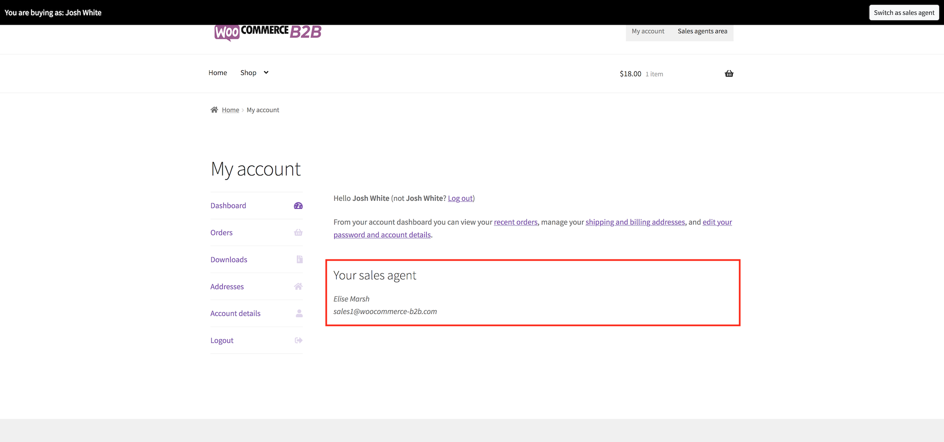Open the Home navigation menu item
944x442 pixels.
tap(217, 72)
